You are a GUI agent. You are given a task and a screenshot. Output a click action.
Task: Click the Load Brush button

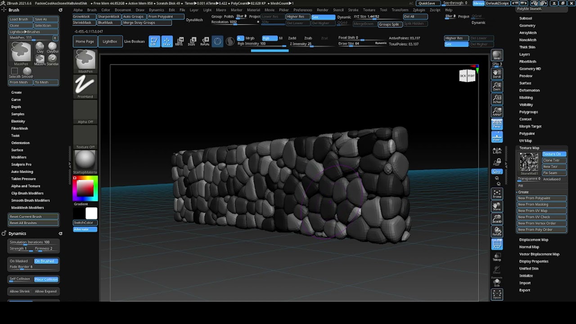click(20, 19)
